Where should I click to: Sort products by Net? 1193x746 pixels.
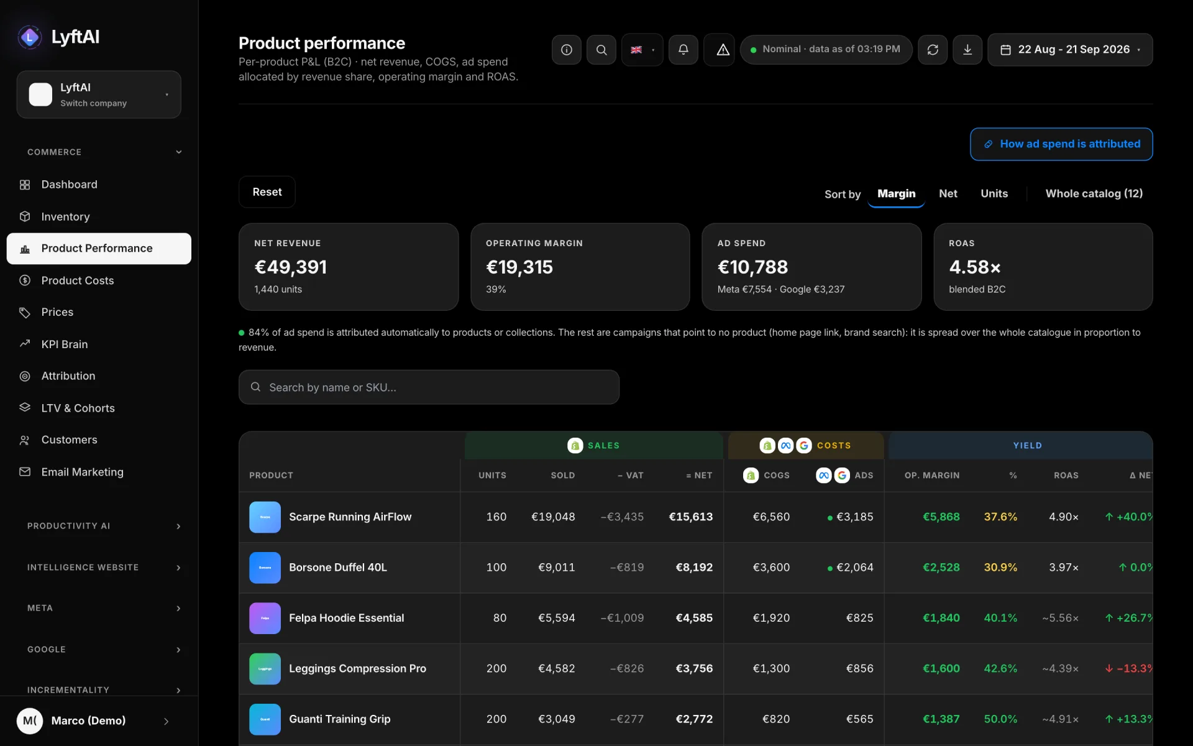[x=948, y=194]
